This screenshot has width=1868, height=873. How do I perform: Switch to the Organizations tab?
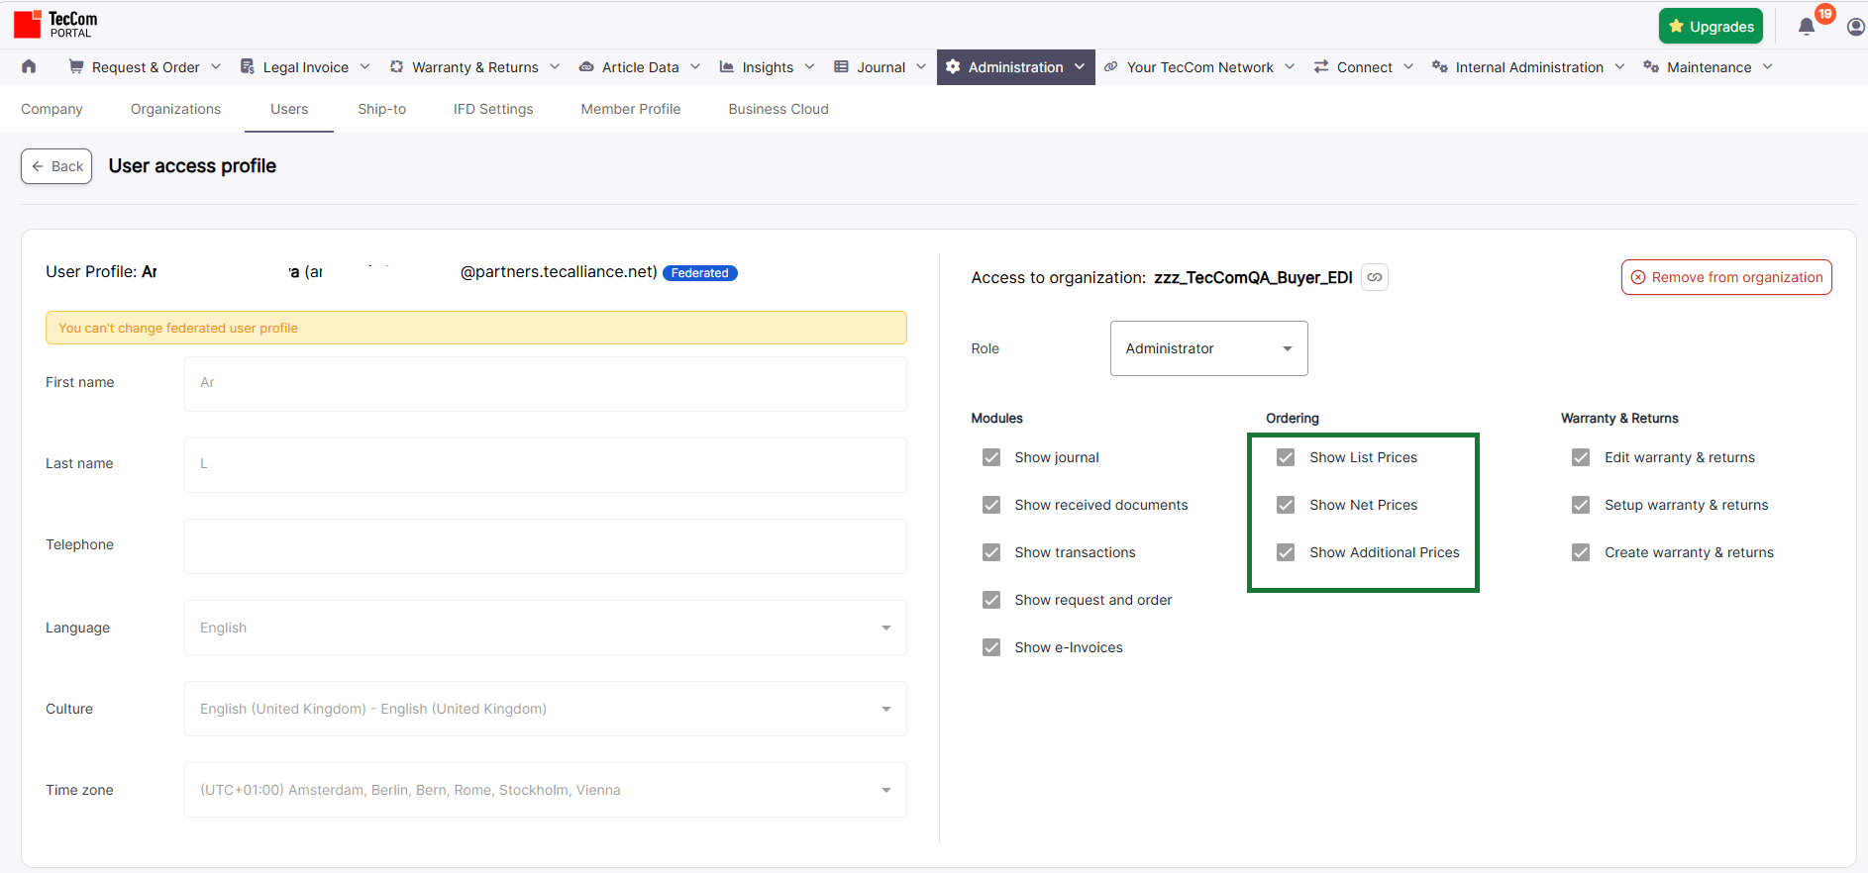coord(175,109)
